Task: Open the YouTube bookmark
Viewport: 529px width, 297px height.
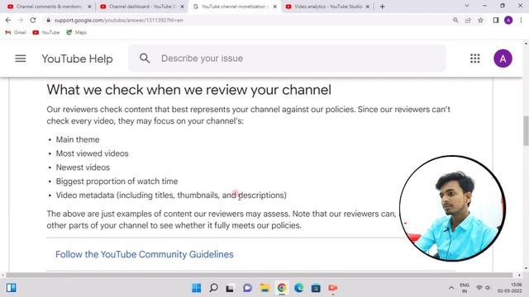Action: click(x=46, y=32)
